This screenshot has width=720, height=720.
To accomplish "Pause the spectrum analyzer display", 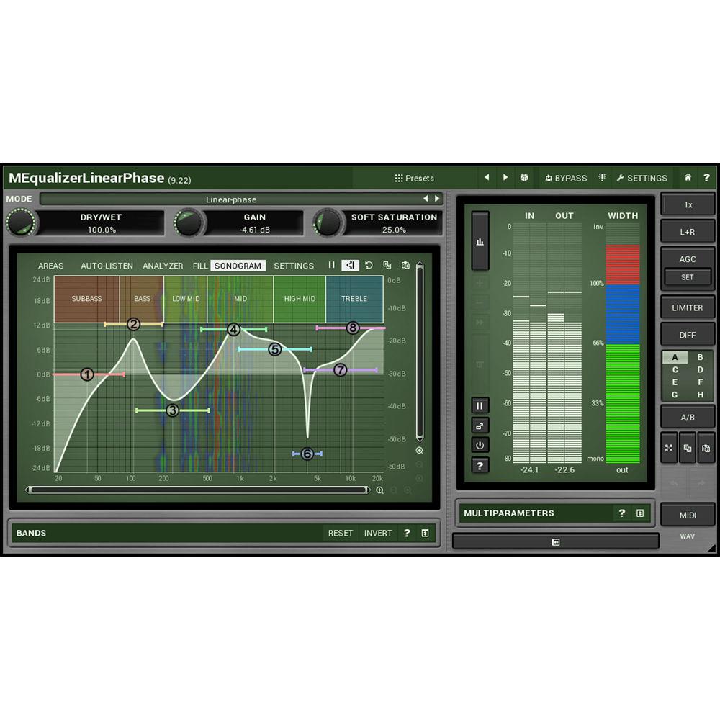I will coord(332,265).
